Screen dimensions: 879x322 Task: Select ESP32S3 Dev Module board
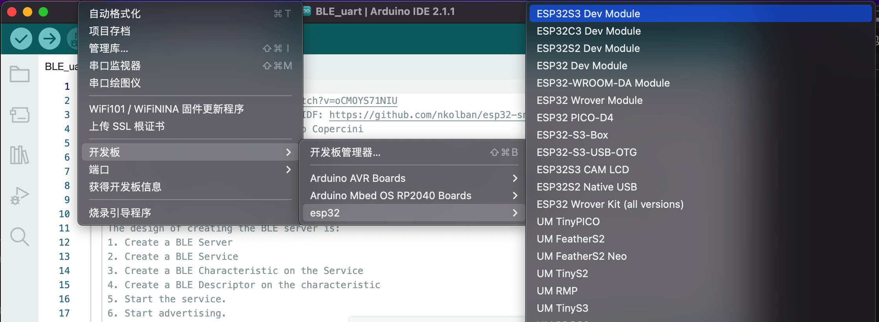(700, 14)
